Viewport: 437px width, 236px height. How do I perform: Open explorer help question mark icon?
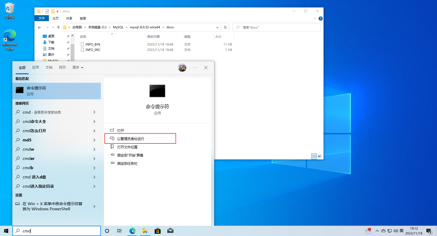[x=320, y=19]
